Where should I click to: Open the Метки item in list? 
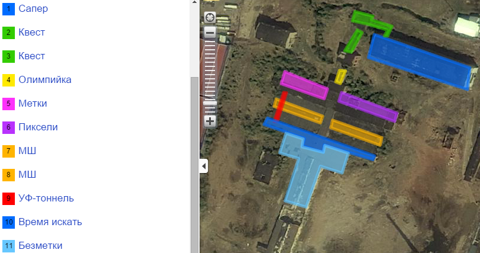pos(33,104)
